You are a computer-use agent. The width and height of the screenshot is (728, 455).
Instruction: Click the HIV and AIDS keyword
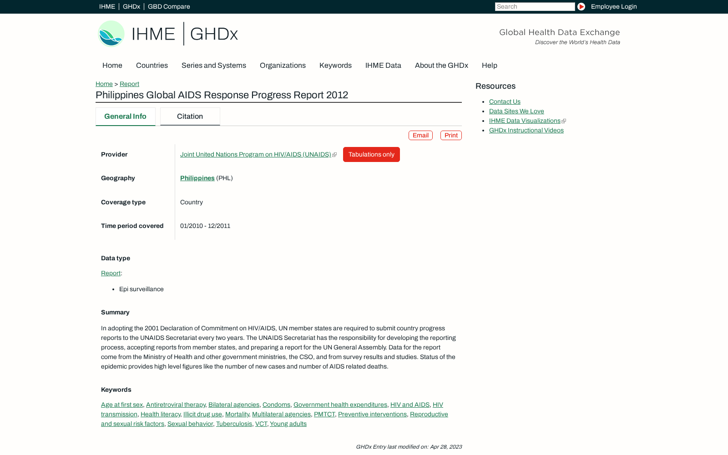pyautogui.click(x=410, y=405)
